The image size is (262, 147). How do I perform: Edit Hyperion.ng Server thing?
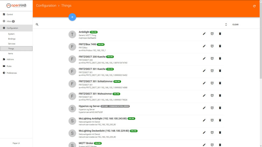pos(204,108)
